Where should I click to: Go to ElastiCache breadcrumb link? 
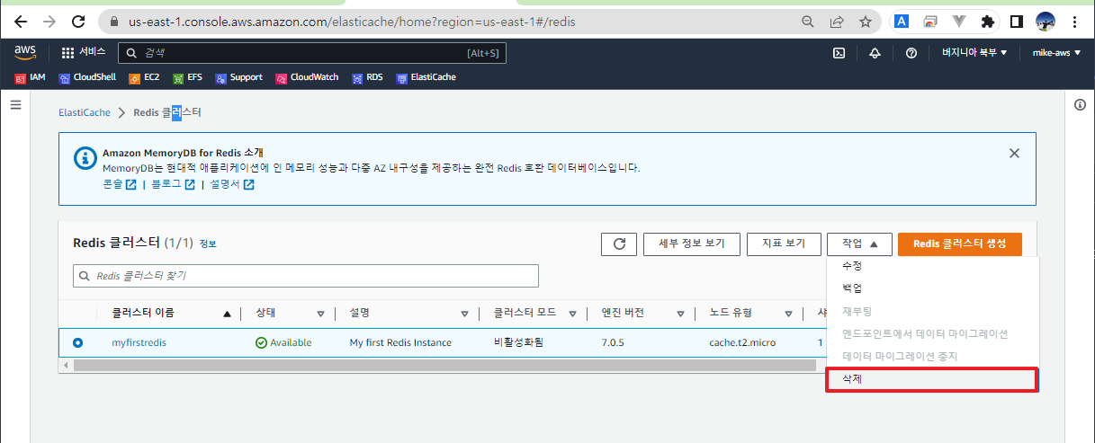85,112
